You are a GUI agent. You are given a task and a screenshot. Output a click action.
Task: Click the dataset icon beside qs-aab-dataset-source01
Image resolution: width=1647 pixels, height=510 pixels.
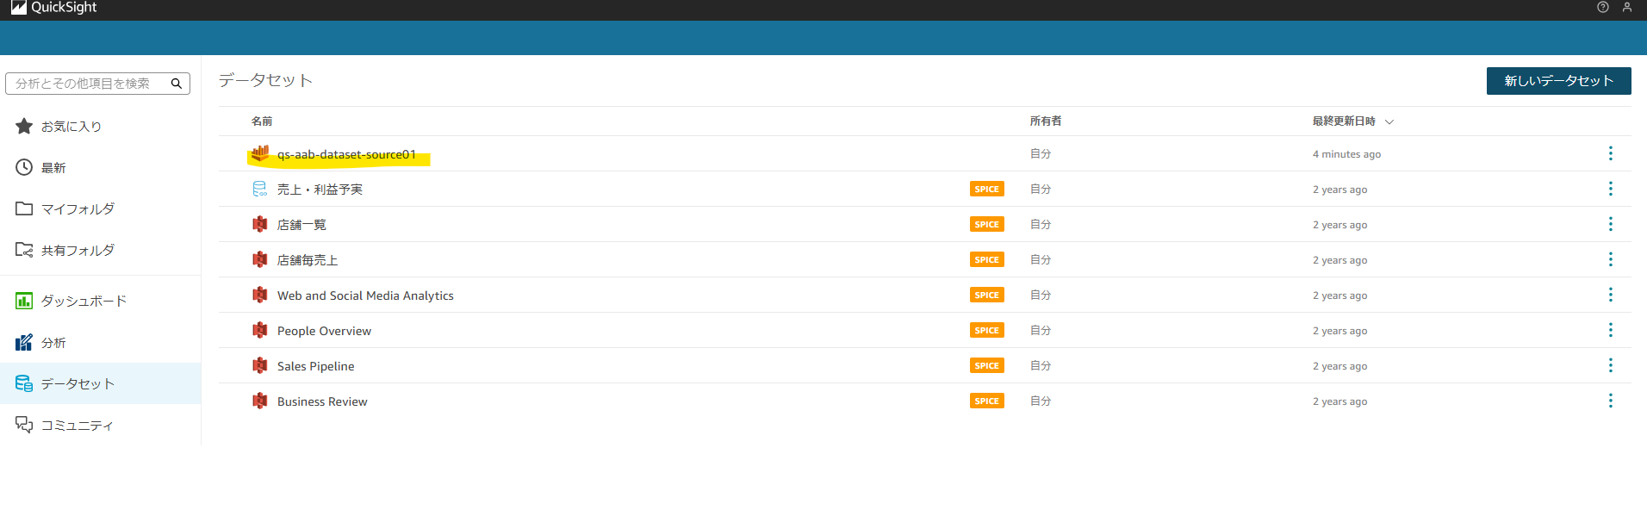point(260,153)
